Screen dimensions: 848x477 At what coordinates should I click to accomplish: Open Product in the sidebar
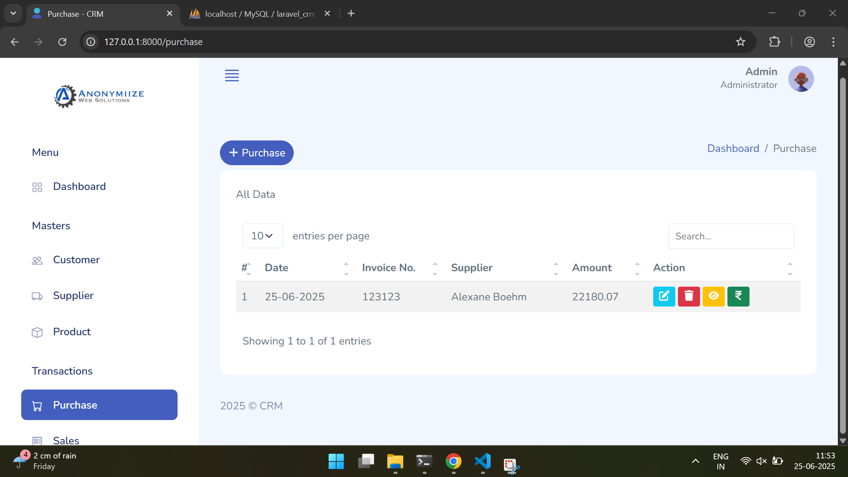coord(72,332)
